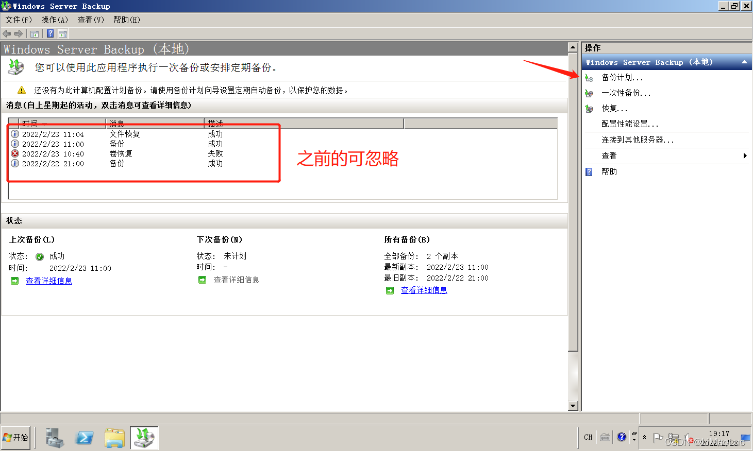The image size is (753, 451).
Task: Open the 开始 Start menu
Action: coord(16,438)
